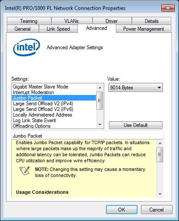This screenshot has width=179, height=221.
Task: Close the Properties dialog window
Action: click(168, 8)
